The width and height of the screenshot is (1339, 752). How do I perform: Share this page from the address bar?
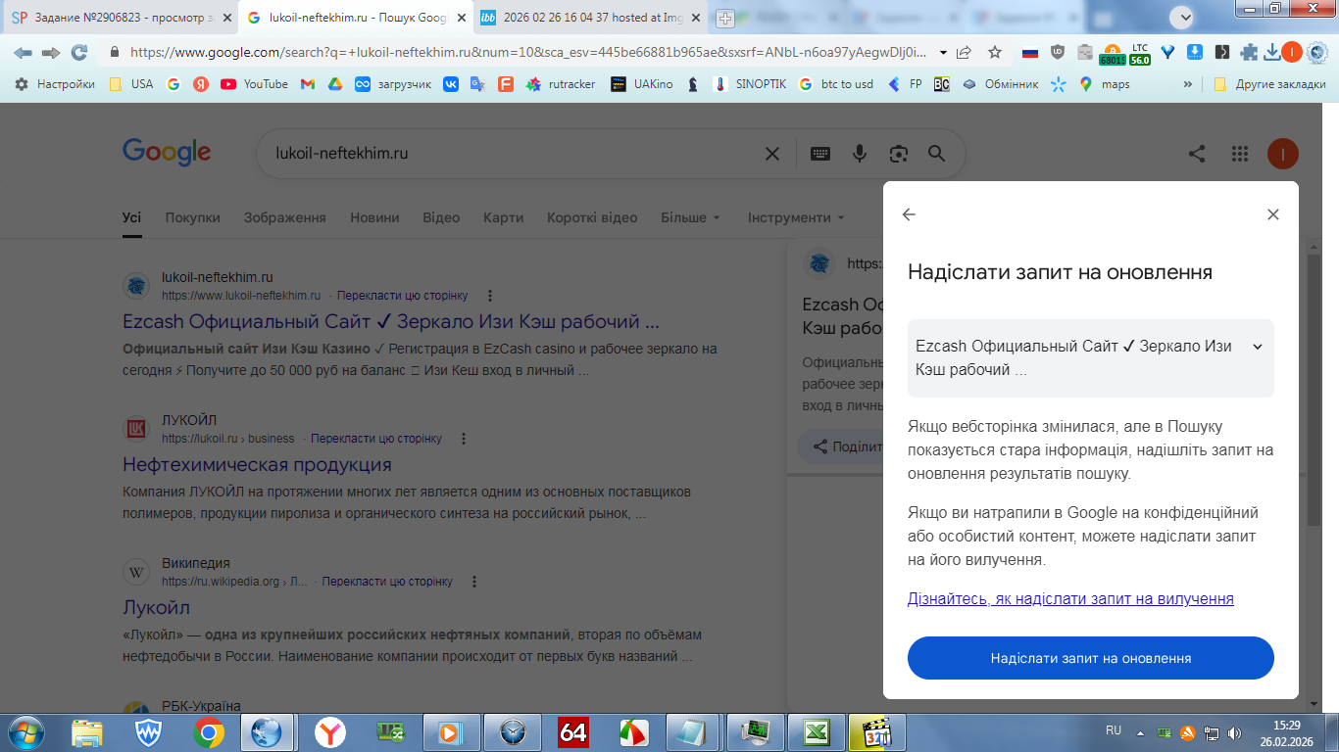pos(964,52)
